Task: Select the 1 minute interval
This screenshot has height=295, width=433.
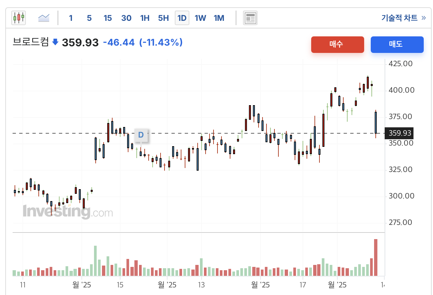Action: pyautogui.click(x=71, y=18)
